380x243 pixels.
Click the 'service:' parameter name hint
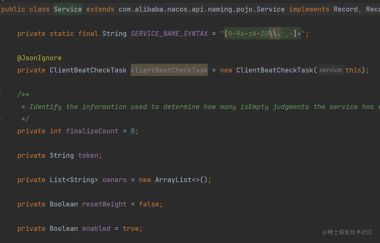pos(331,70)
